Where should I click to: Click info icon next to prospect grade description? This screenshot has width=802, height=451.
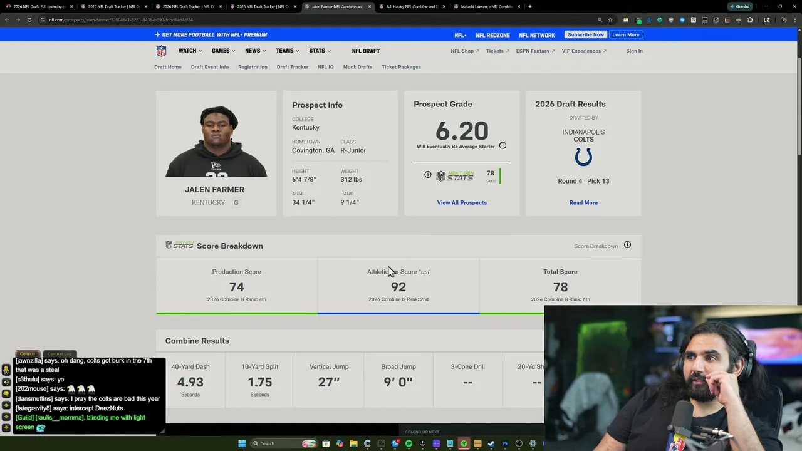(503, 145)
